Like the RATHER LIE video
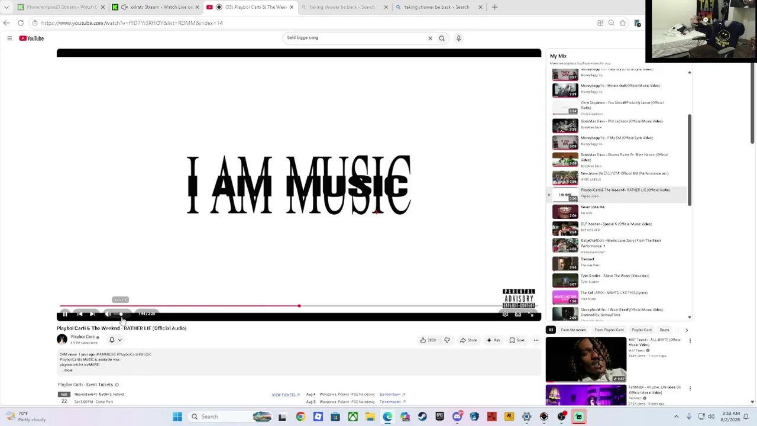This screenshot has height=426, width=757. click(x=428, y=340)
